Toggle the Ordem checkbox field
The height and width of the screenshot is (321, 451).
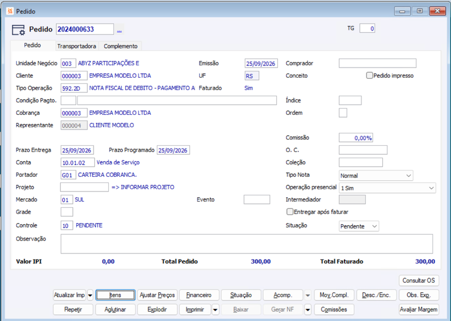coord(343,113)
